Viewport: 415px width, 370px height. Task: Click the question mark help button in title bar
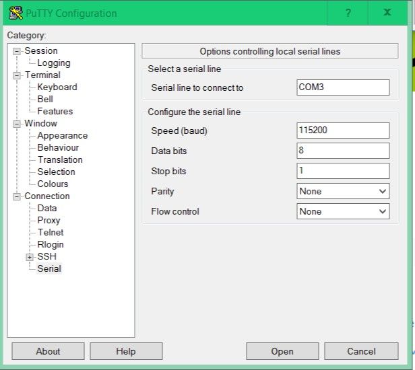point(348,12)
